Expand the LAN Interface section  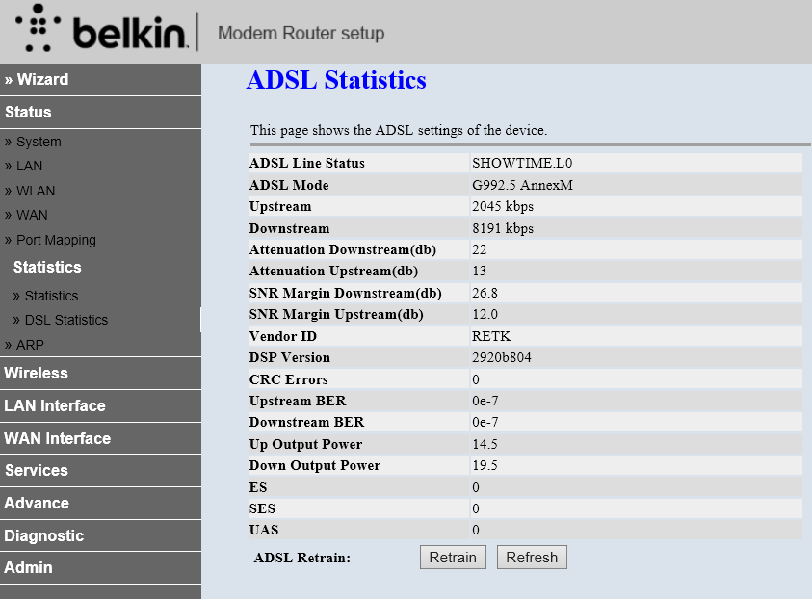pyautogui.click(x=55, y=405)
